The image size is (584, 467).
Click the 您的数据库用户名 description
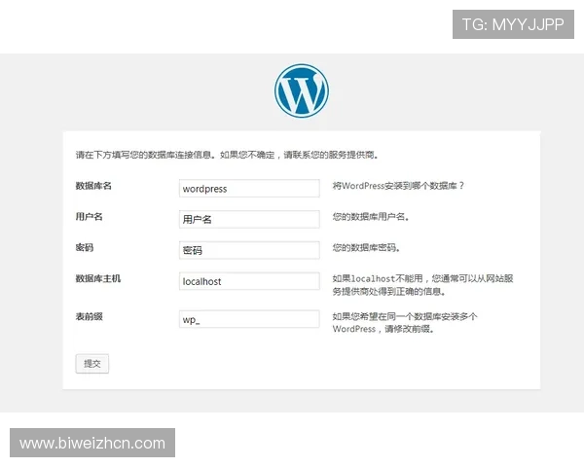coord(371,216)
